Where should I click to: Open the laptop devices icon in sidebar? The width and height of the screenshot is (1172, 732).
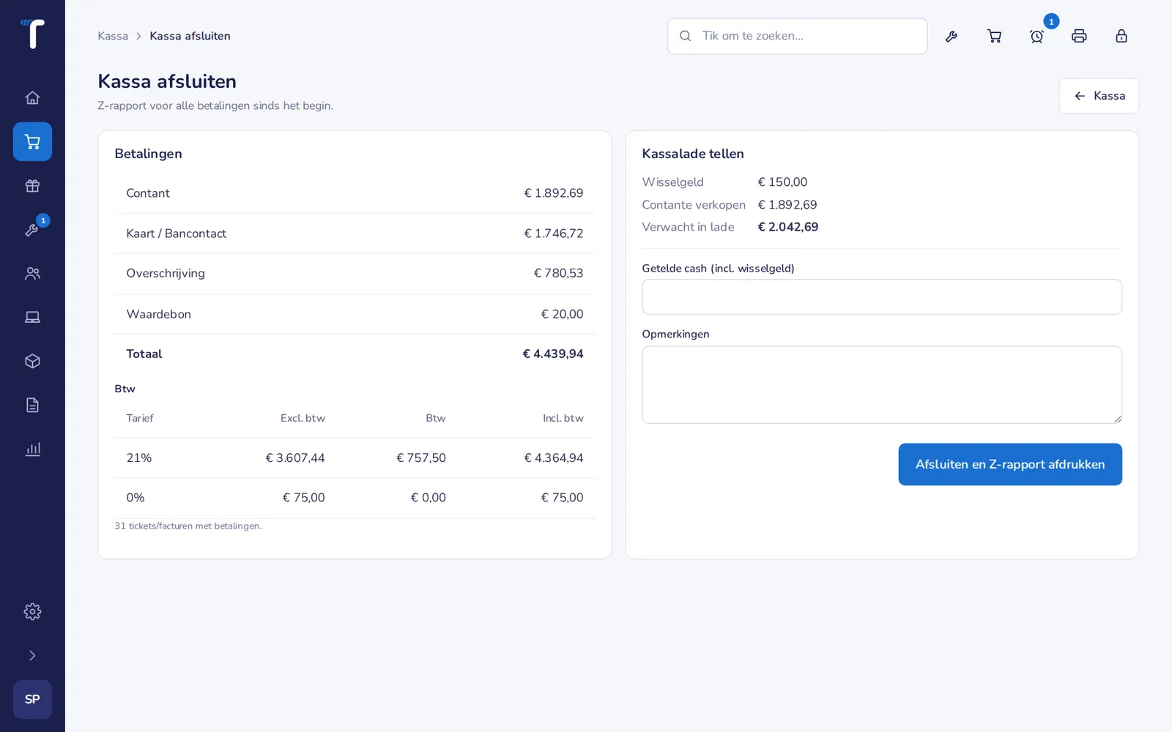coord(32,317)
